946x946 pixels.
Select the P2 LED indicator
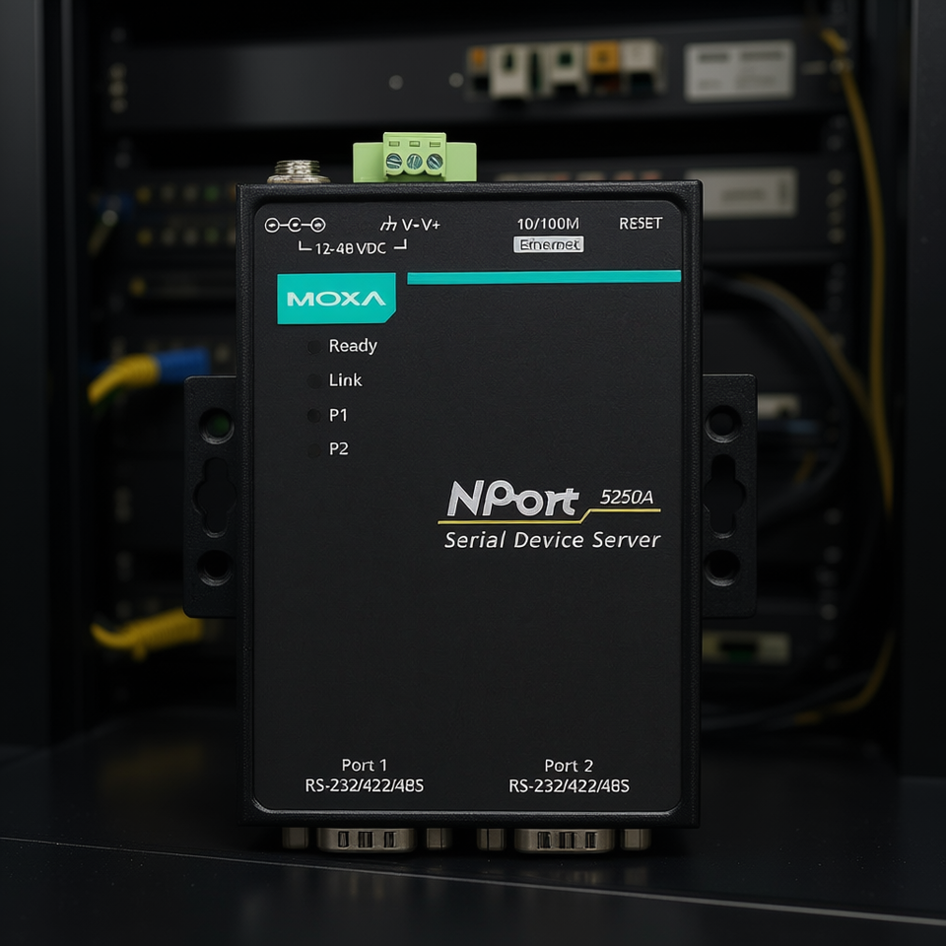[313, 449]
